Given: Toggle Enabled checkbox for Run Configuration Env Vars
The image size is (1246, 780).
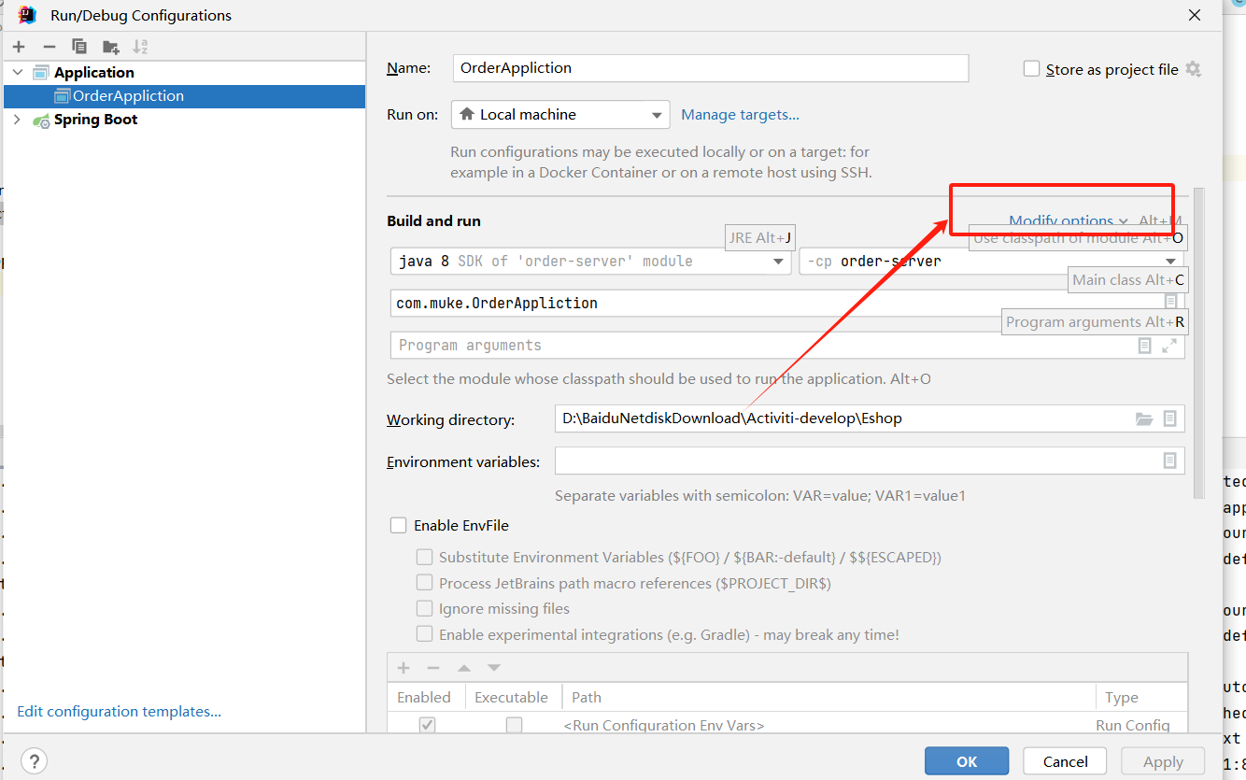Looking at the screenshot, I should click(x=428, y=725).
